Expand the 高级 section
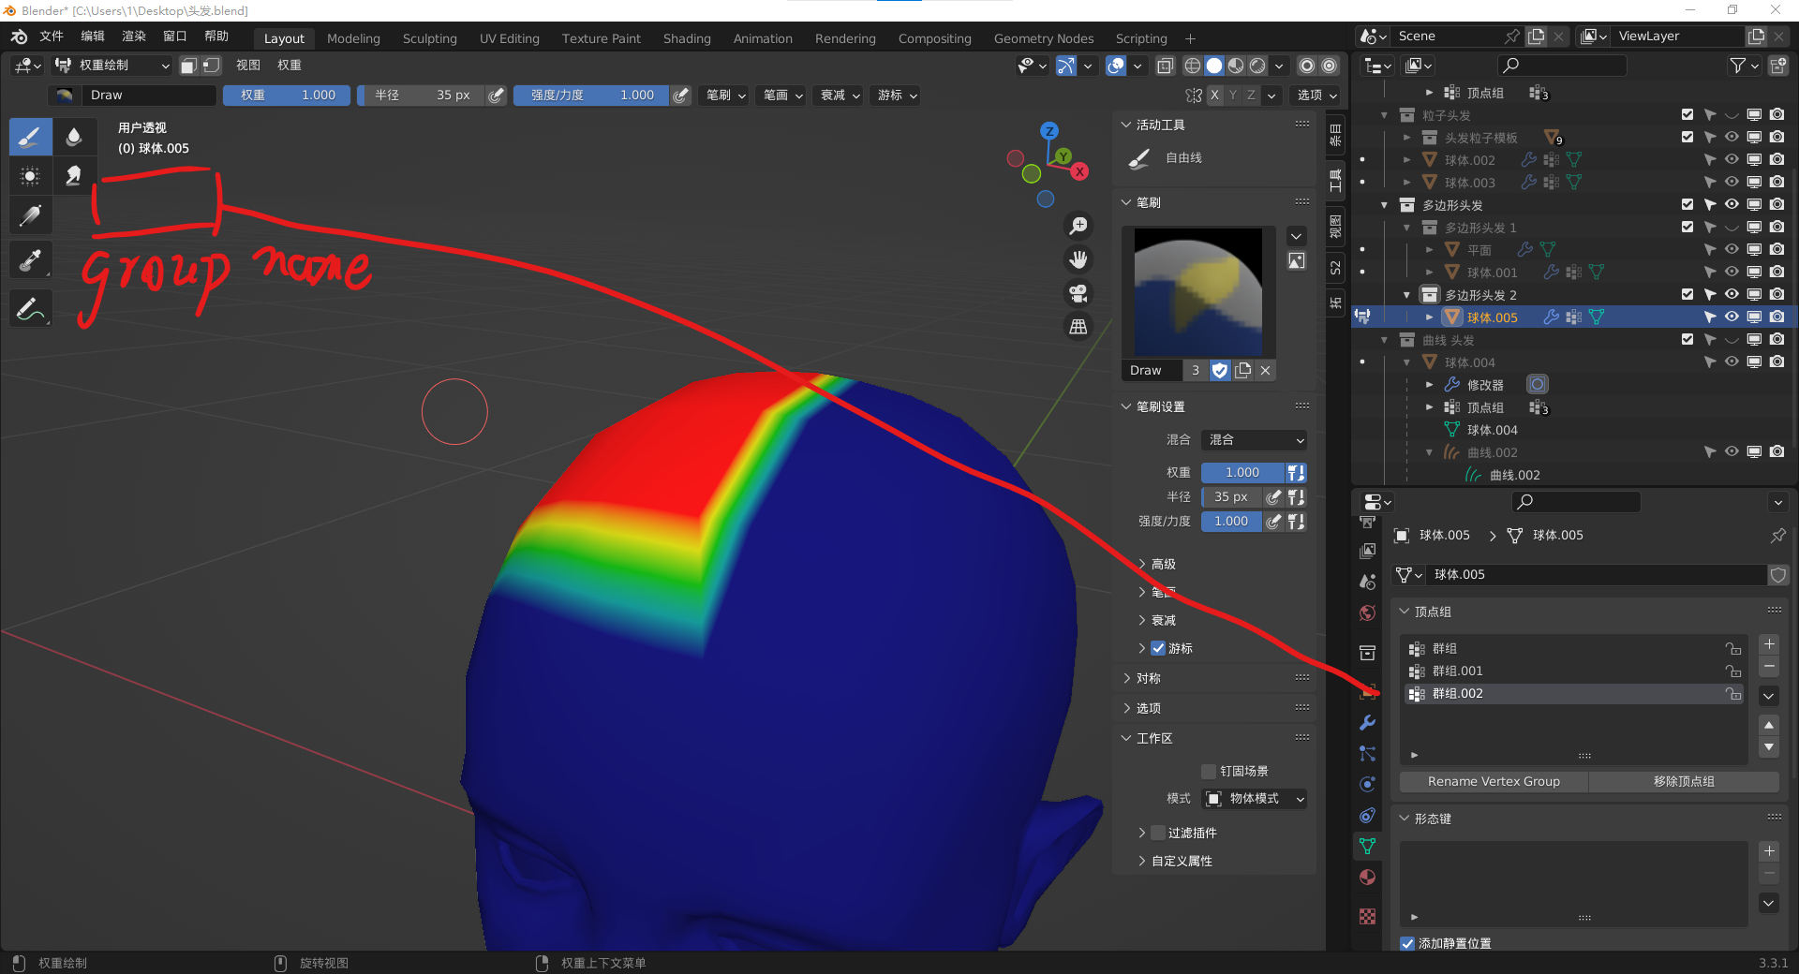The image size is (1799, 974). [x=1162, y=564]
